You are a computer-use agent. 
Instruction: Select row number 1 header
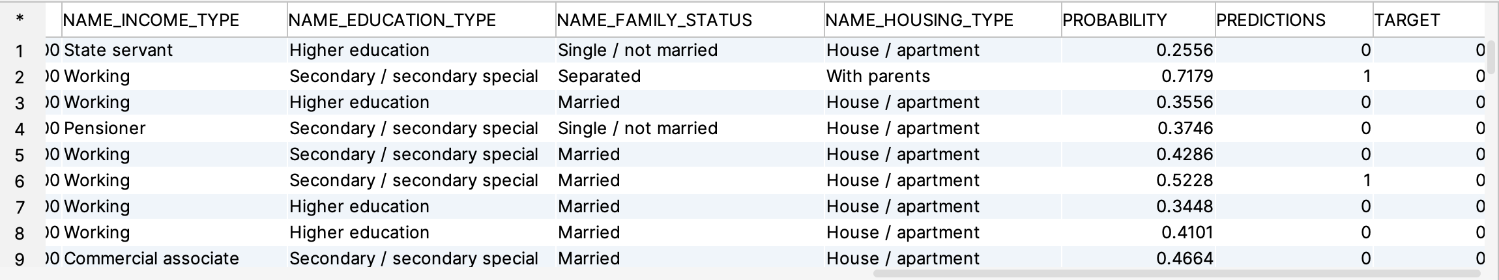pyautogui.click(x=20, y=51)
